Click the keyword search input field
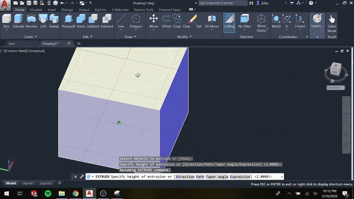Image resolution: width=354 pixels, height=199 pixels. (x=223, y=3)
